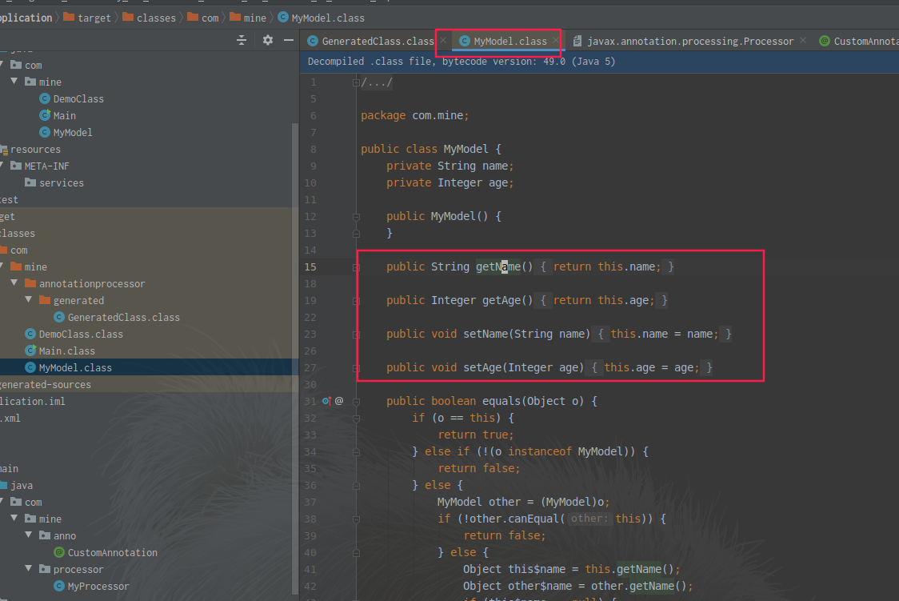The image size is (899, 601).
Task: Click the MyModel class icon in breadcrumb bar
Action: click(x=284, y=17)
